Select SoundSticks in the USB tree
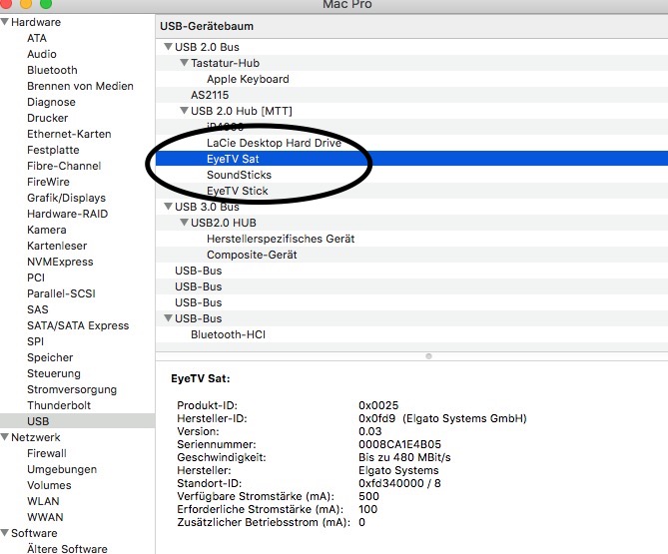Screen dimensions: 668x554 pyautogui.click(x=411, y=175)
